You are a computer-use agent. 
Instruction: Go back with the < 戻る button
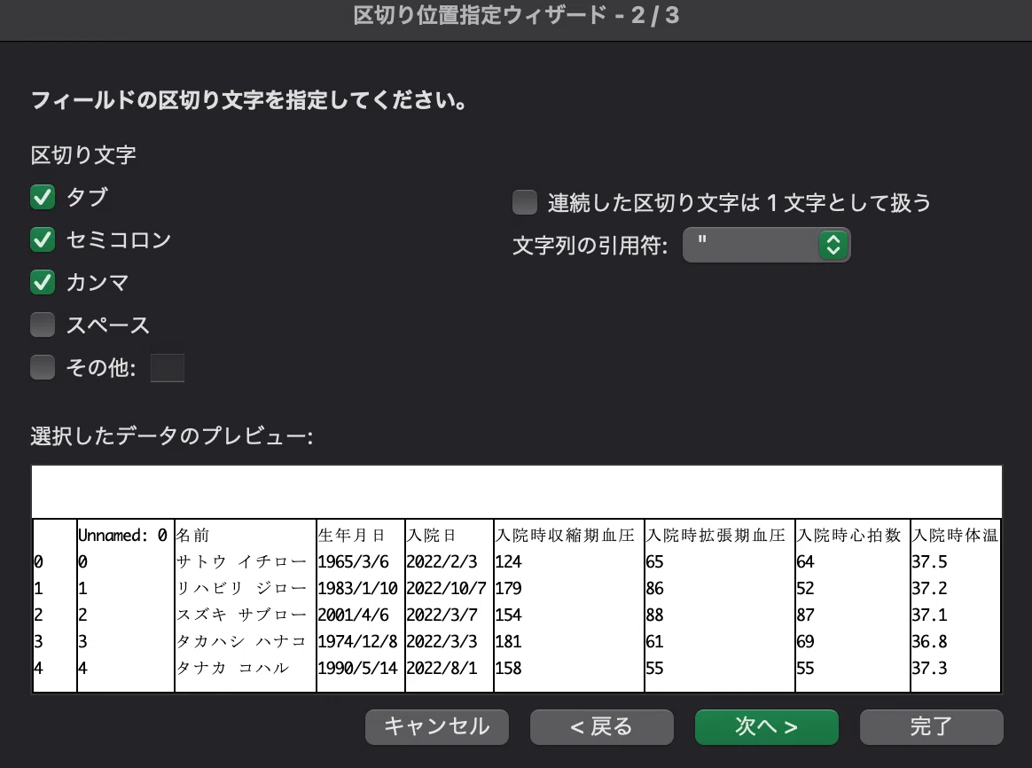(602, 726)
